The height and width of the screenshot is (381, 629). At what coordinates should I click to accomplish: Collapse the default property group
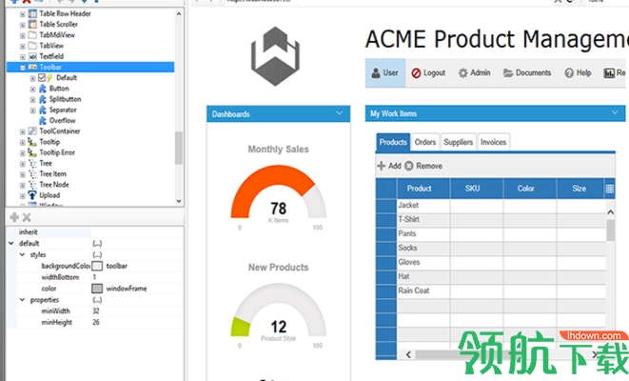(11, 243)
